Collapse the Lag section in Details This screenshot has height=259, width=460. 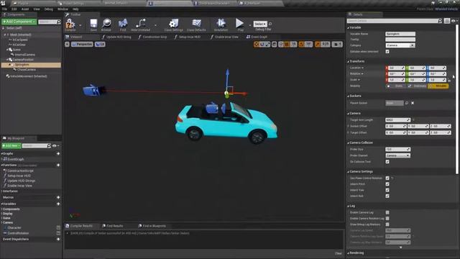[x=348, y=206]
